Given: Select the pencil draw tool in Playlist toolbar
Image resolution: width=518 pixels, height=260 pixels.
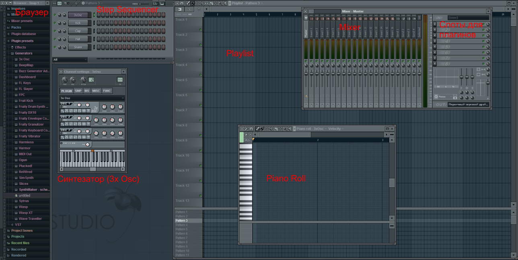Looking at the screenshot, I should (188, 3).
